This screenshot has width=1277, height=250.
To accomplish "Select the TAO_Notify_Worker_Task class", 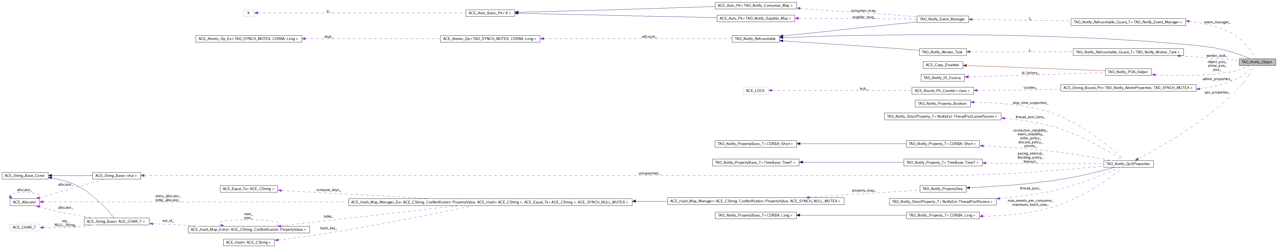I will pyautogui.click(x=942, y=51).
